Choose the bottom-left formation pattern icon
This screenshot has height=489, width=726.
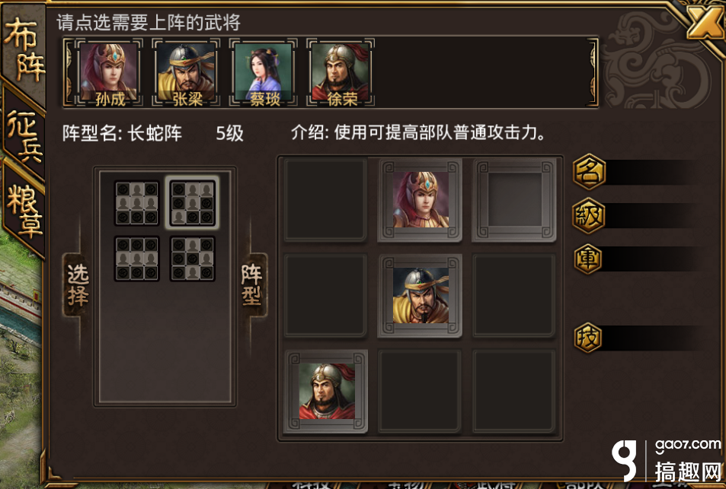tap(137, 259)
